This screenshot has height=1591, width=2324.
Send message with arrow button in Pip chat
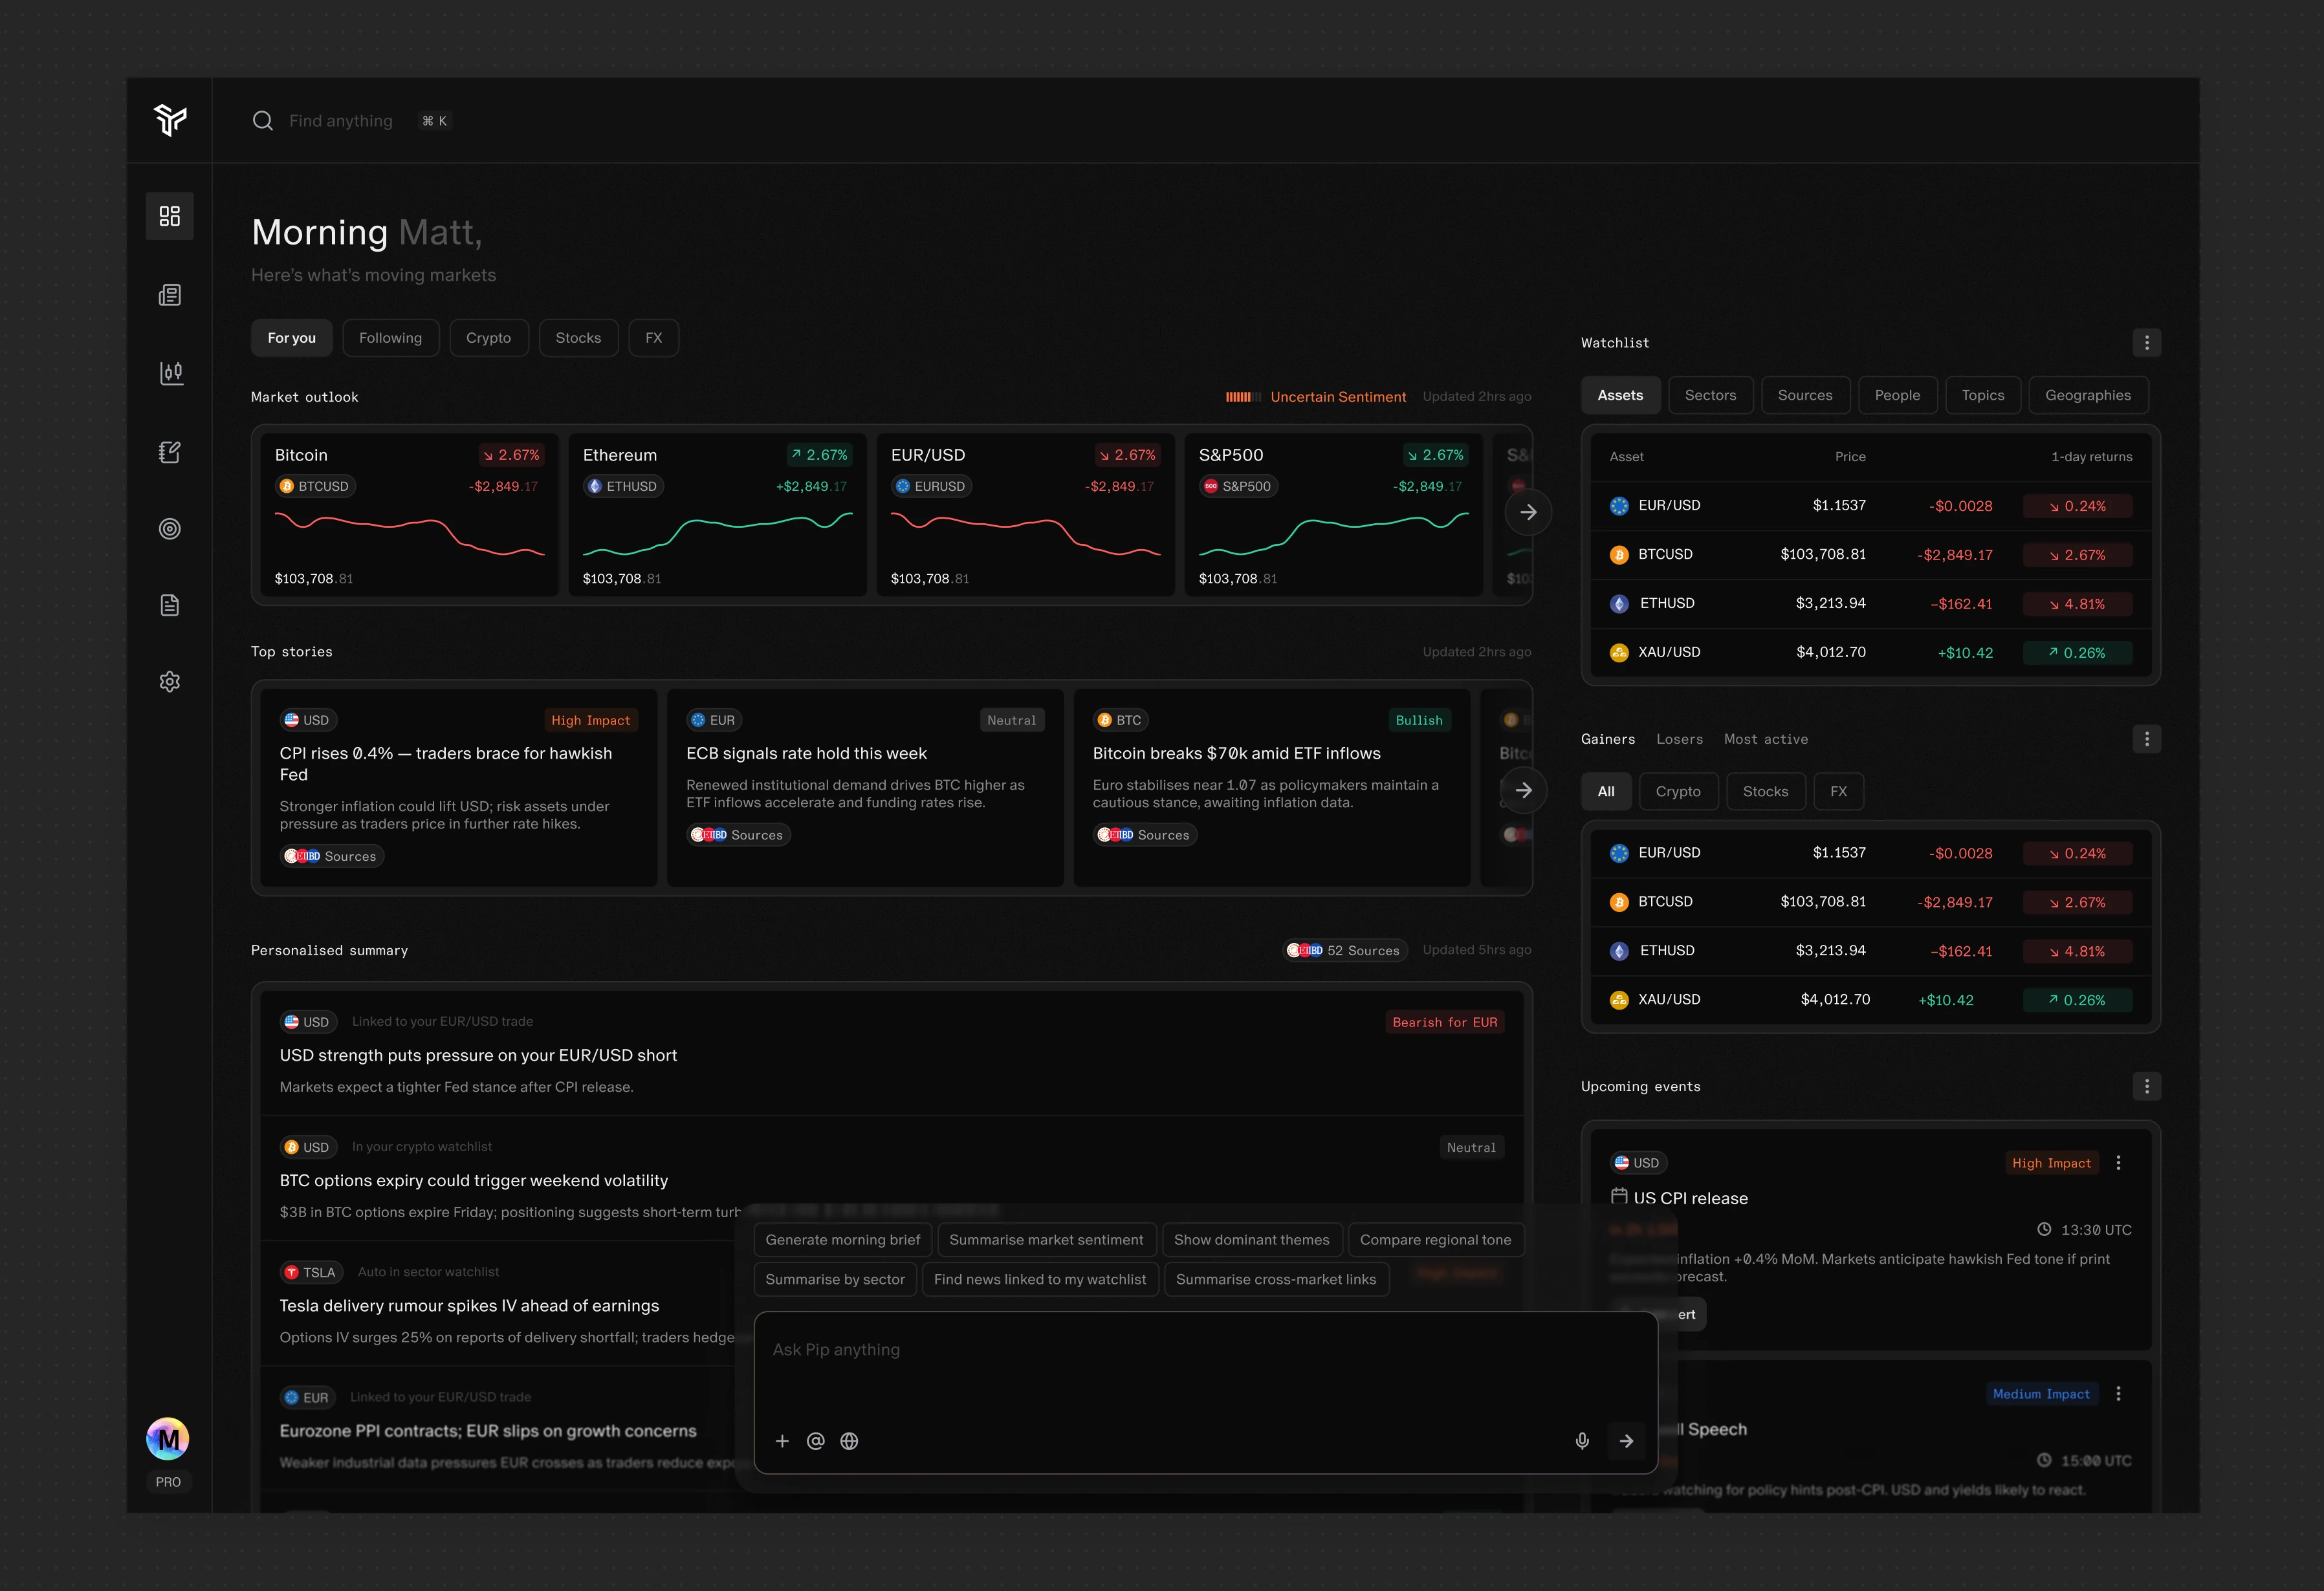point(1626,1441)
